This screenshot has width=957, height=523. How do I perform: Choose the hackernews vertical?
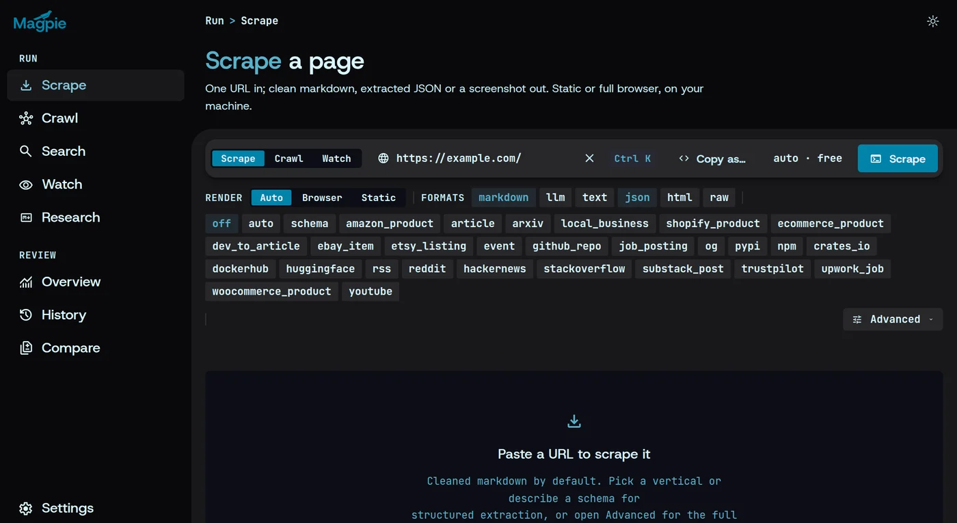[495, 269]
